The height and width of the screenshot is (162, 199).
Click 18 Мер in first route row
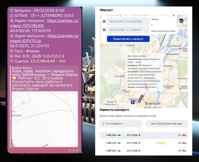point(182,135)
